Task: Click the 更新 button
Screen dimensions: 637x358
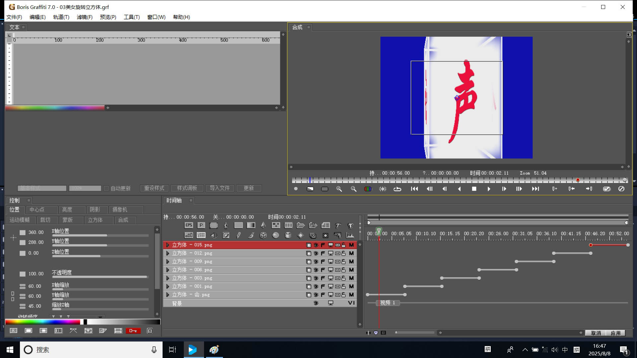Action: 249,188
